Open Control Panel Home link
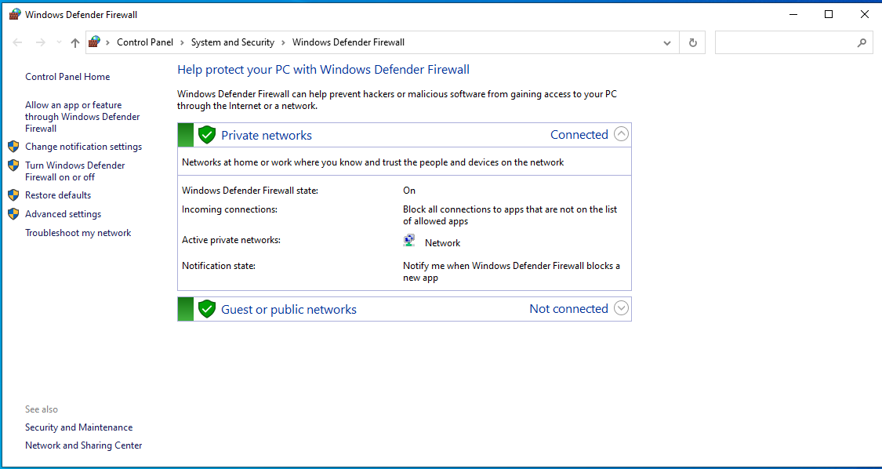Viewport: 882px width, 469px height. pos(67,77)
